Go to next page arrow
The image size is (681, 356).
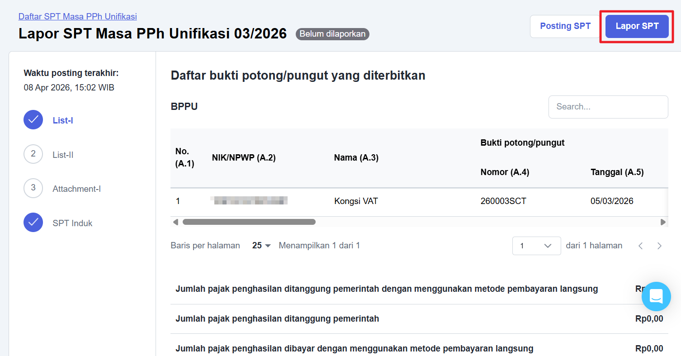click(x=659, y=246)
